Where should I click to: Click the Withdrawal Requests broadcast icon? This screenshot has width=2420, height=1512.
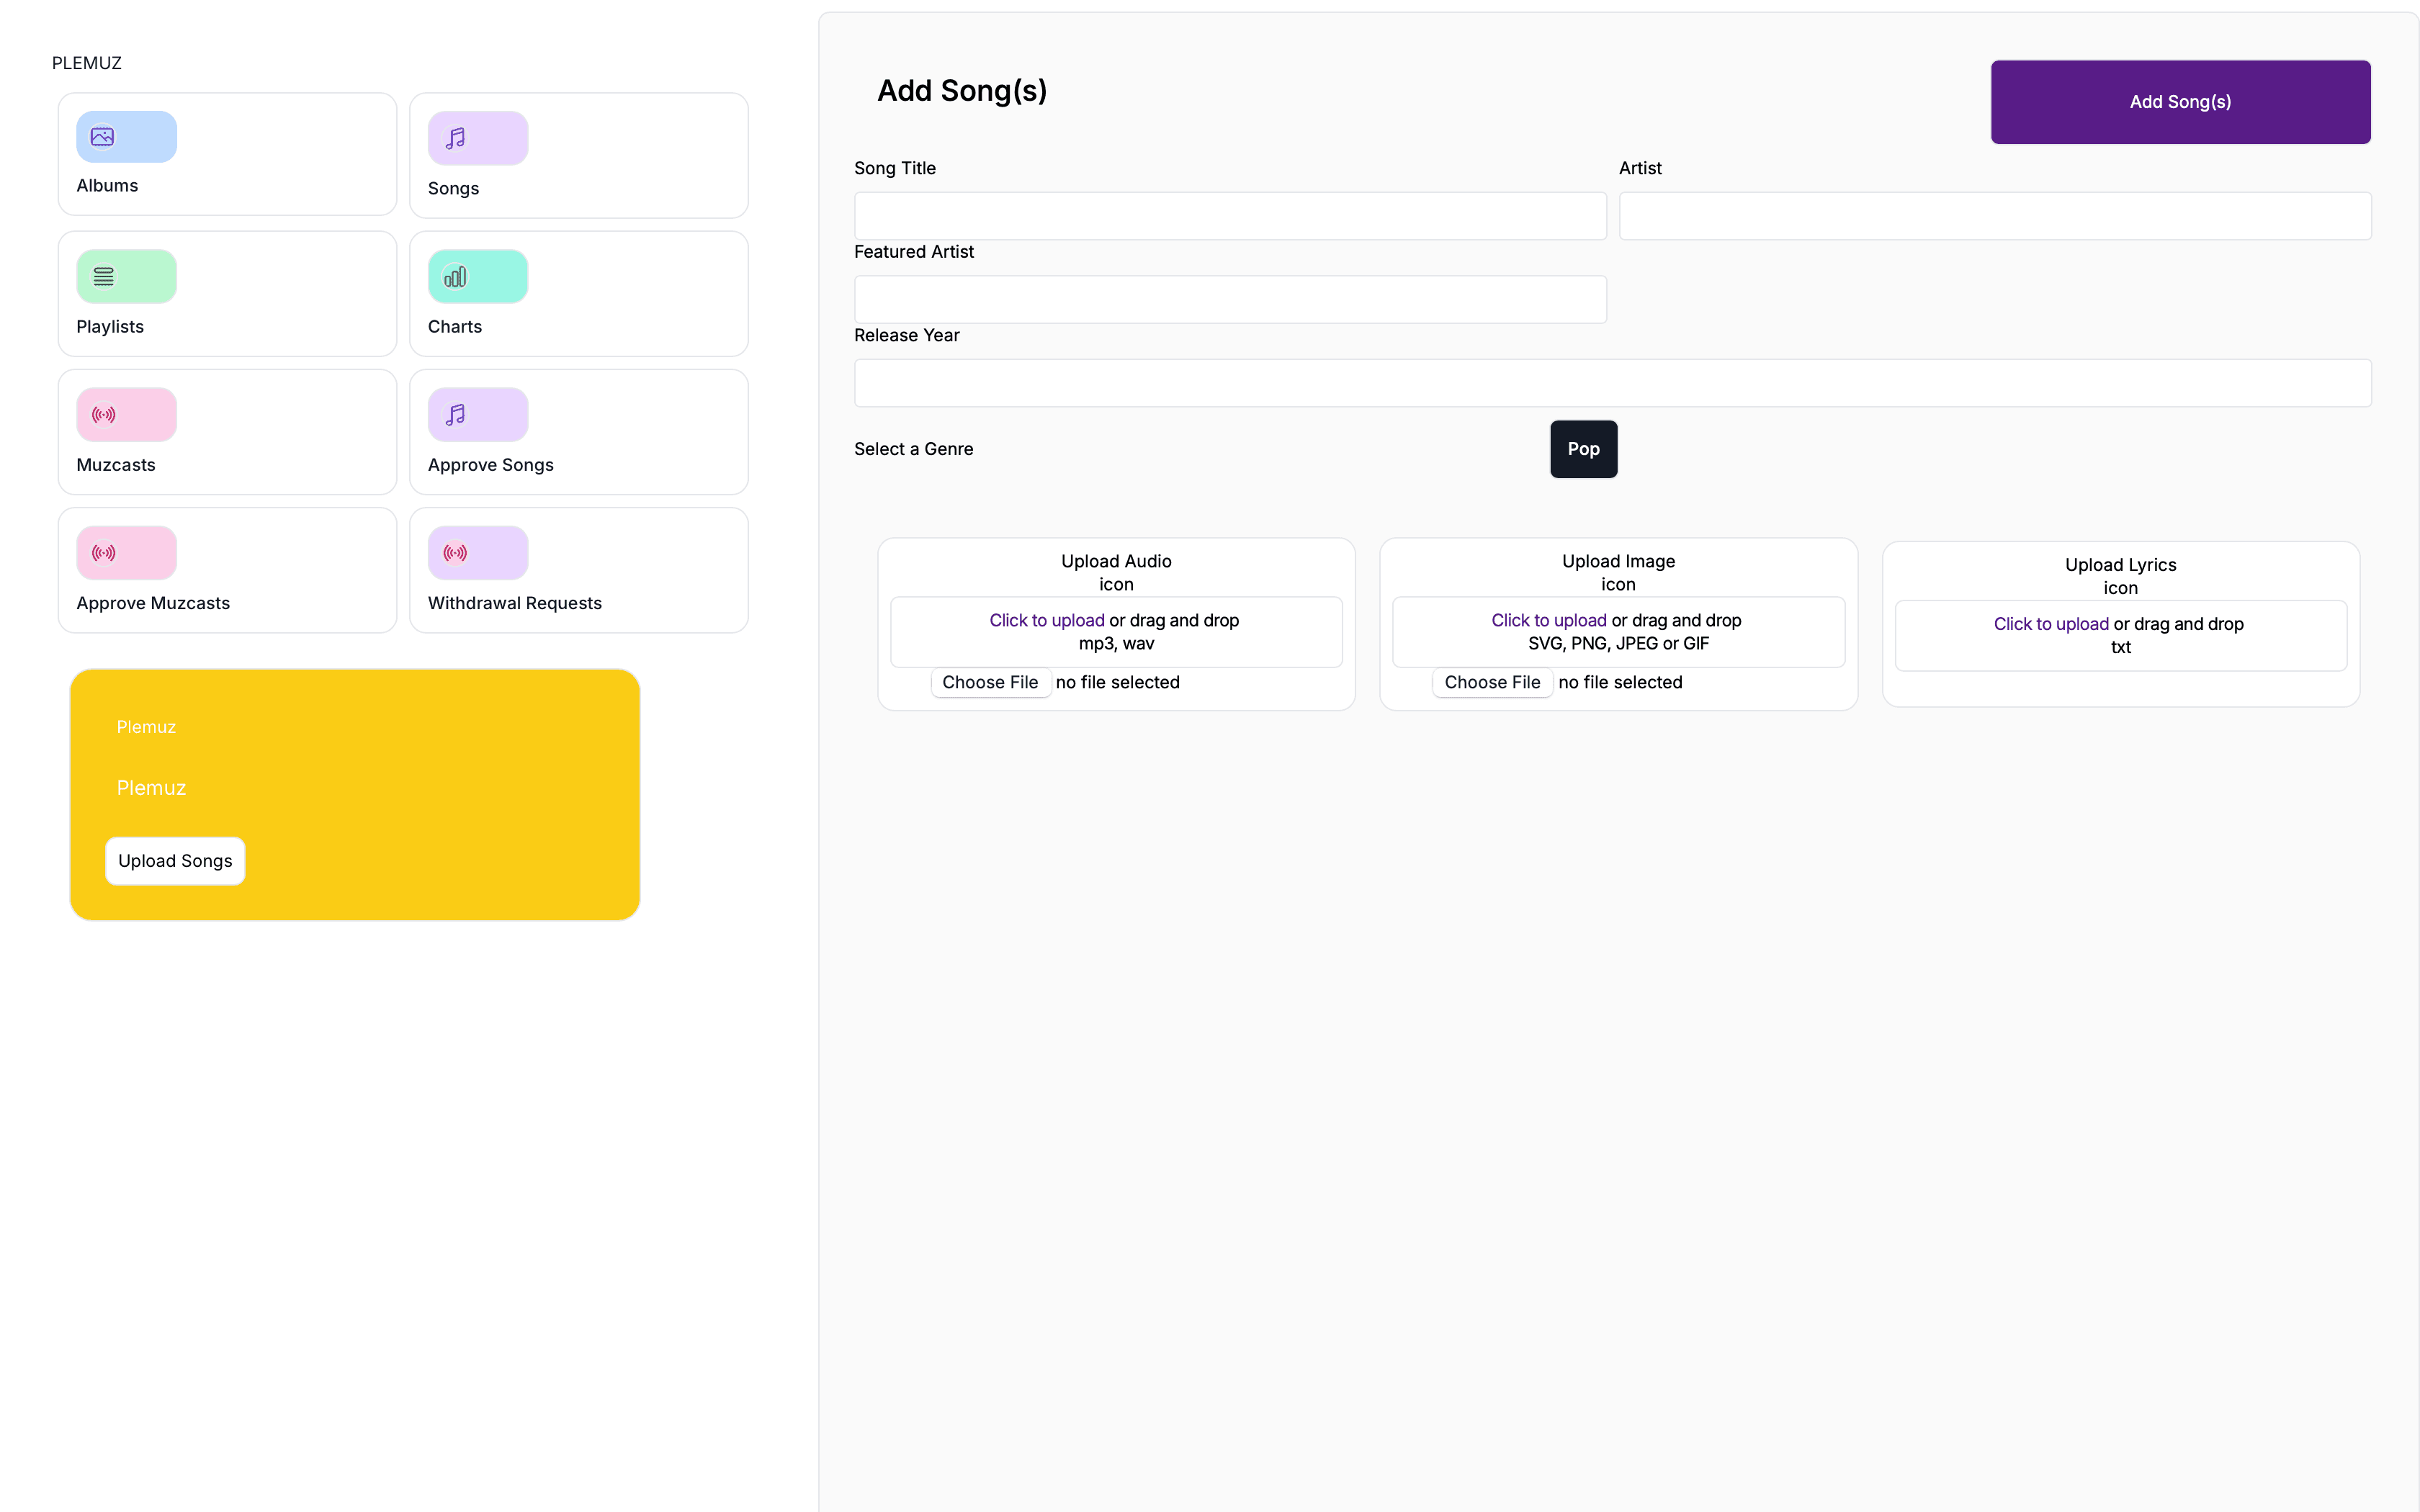[455, 552]
